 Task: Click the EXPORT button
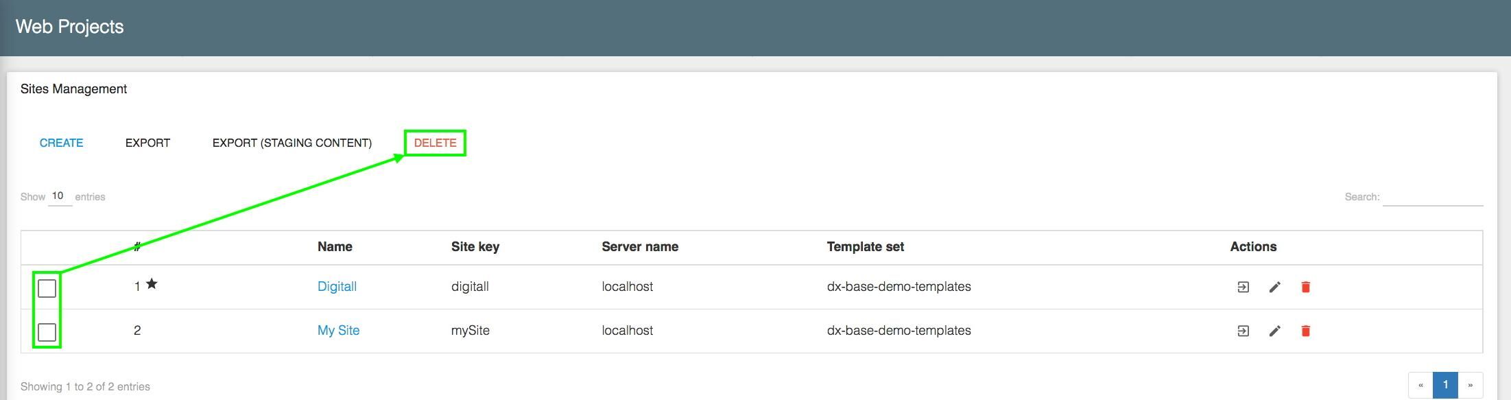click(x=147, y=143)
